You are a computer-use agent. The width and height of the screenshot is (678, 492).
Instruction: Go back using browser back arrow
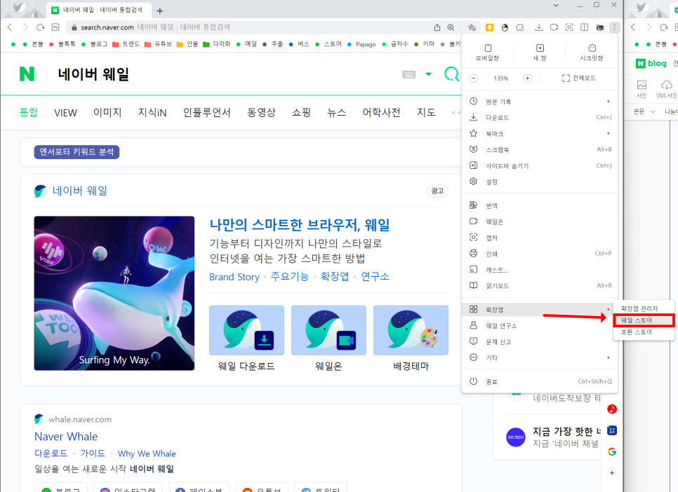pos(10,27)
